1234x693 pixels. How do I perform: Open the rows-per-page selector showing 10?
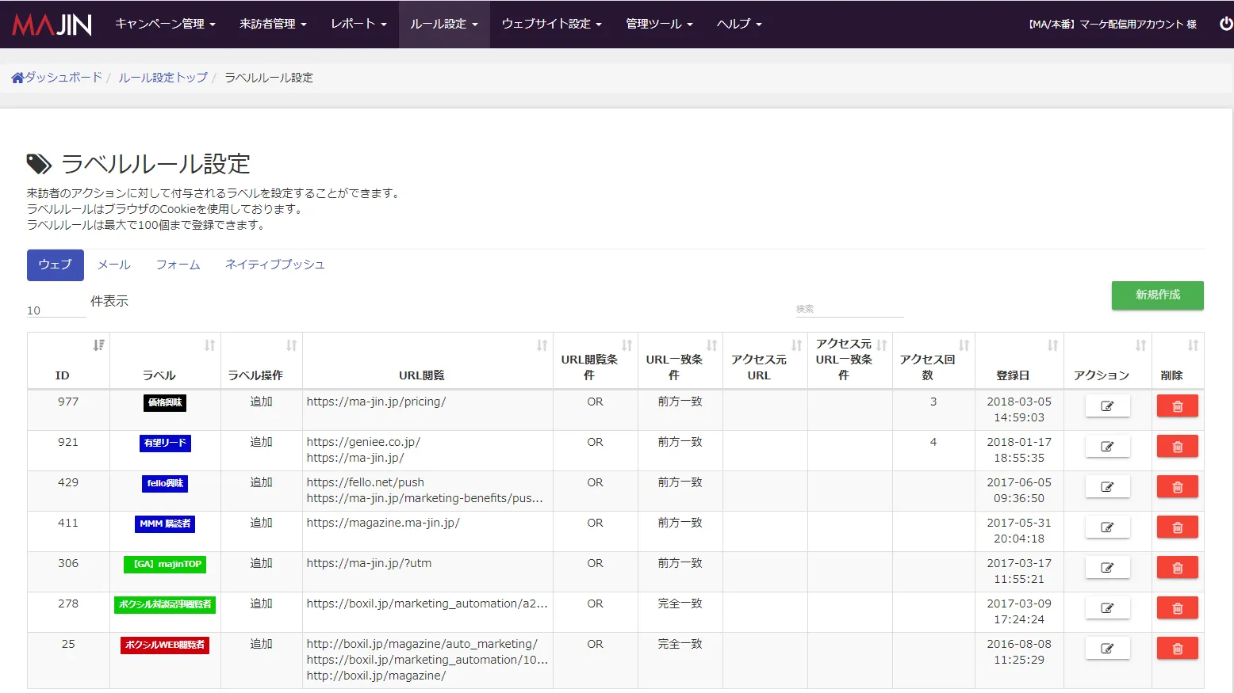(56, 310)
